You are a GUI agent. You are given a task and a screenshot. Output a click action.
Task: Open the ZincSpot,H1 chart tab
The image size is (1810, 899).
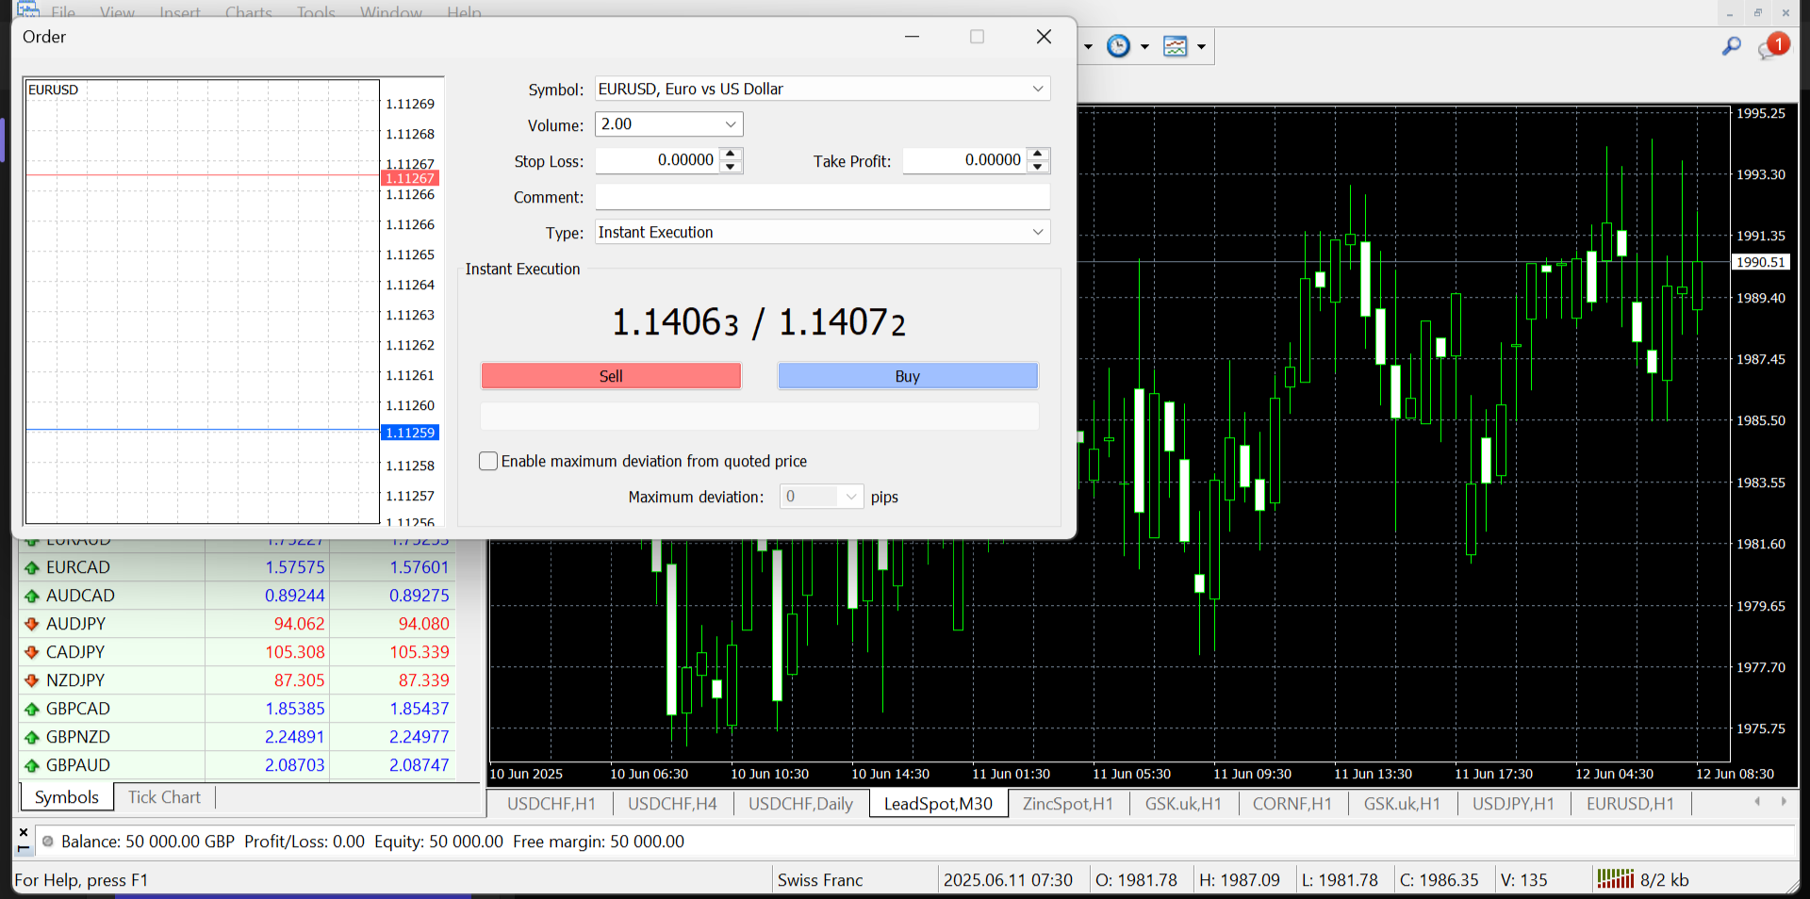[x=1068, y=804]
